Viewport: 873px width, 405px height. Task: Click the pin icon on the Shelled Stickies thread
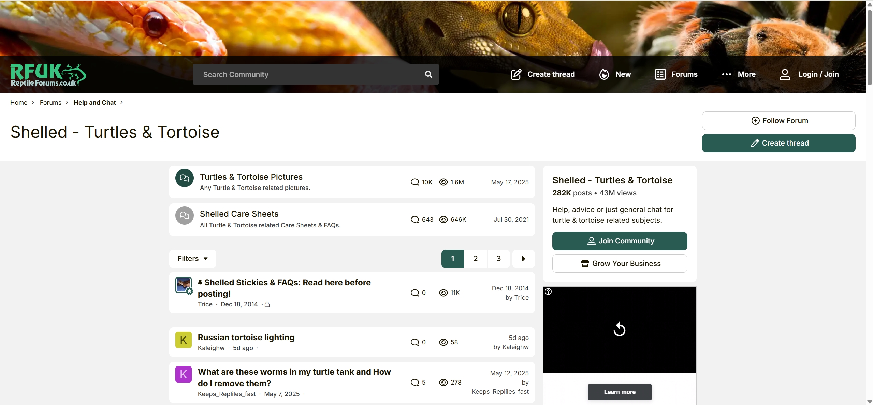[200, 282]
